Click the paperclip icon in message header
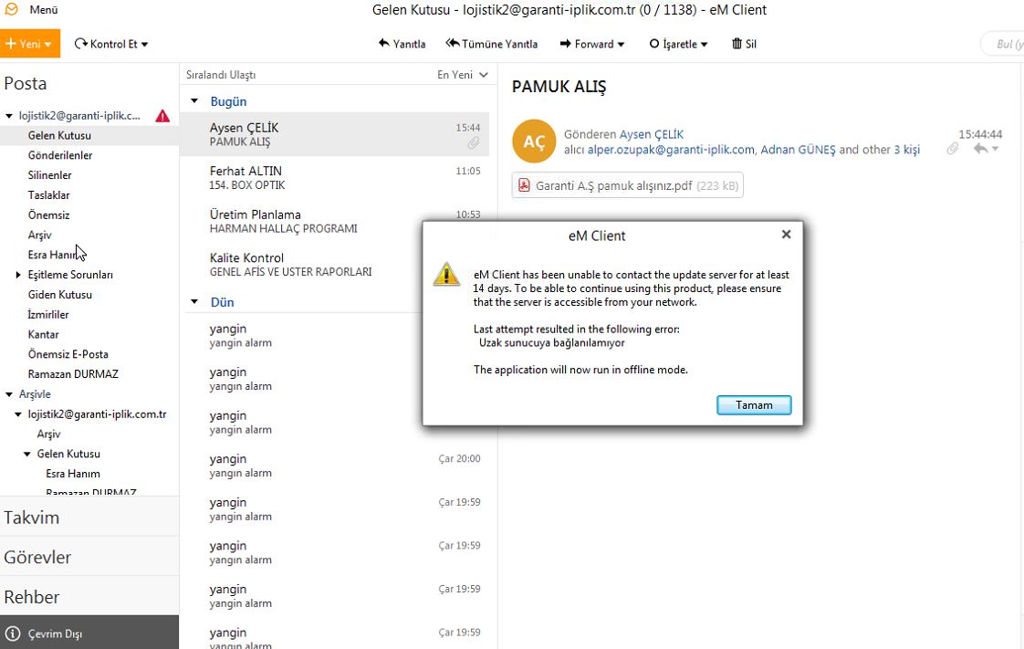Viewport: 1024px width, 649px height. tap(953, 150)
